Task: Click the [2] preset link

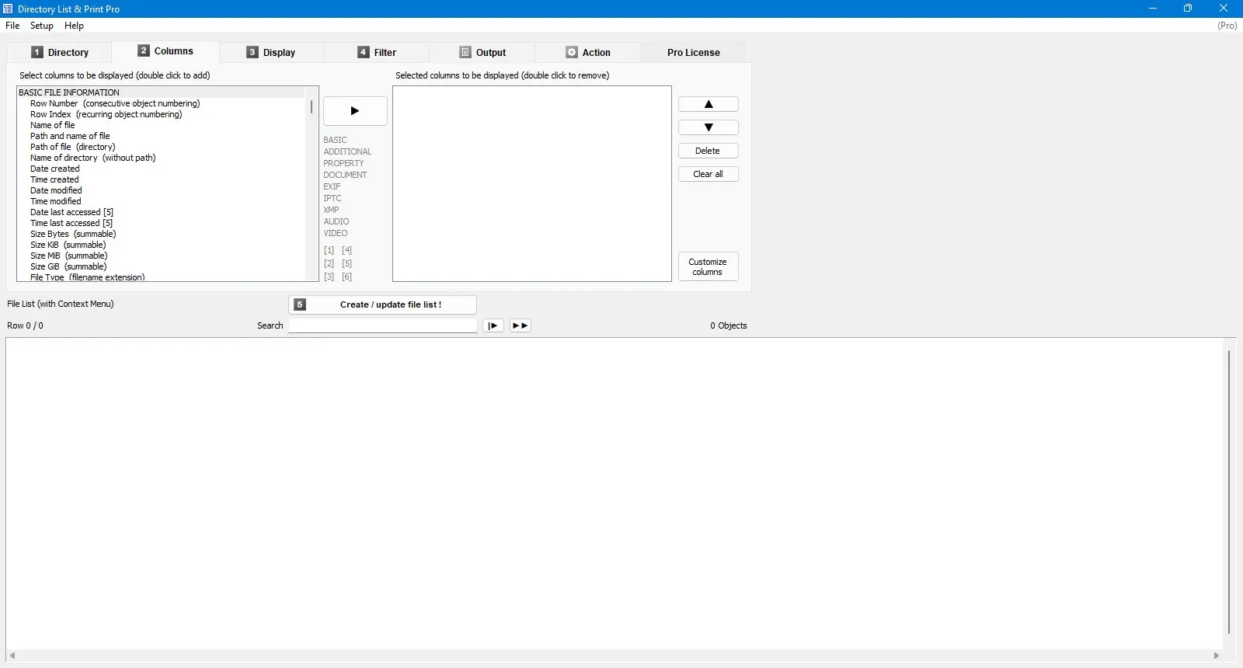Action: 329,263
